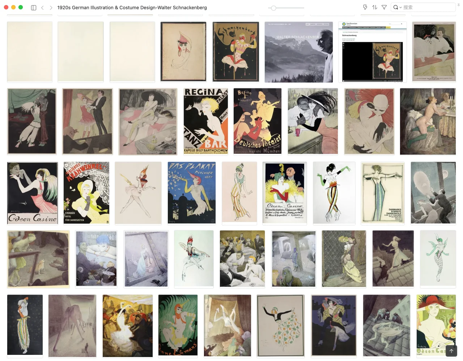
Task: Click in the 搜索 search field
Action: [427, 7]
